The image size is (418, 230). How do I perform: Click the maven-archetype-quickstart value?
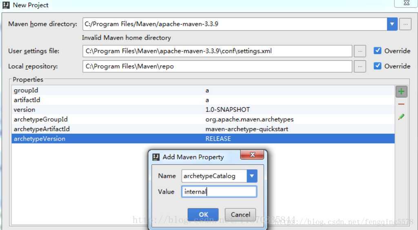tap(247, 129)
